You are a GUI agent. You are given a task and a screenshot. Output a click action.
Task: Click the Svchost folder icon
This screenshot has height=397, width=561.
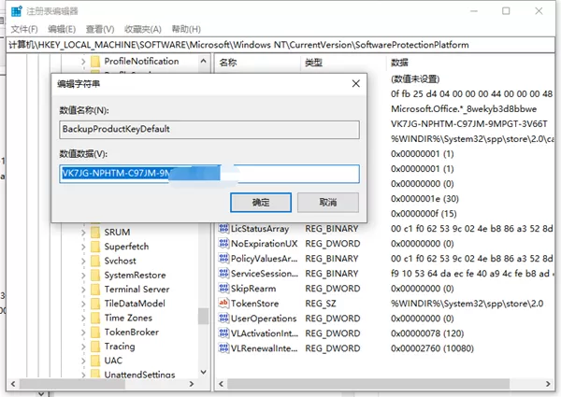tap(95, 261)
